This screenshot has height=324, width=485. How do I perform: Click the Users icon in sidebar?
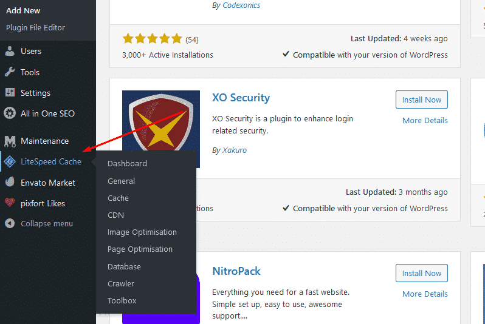pos(10,52)
